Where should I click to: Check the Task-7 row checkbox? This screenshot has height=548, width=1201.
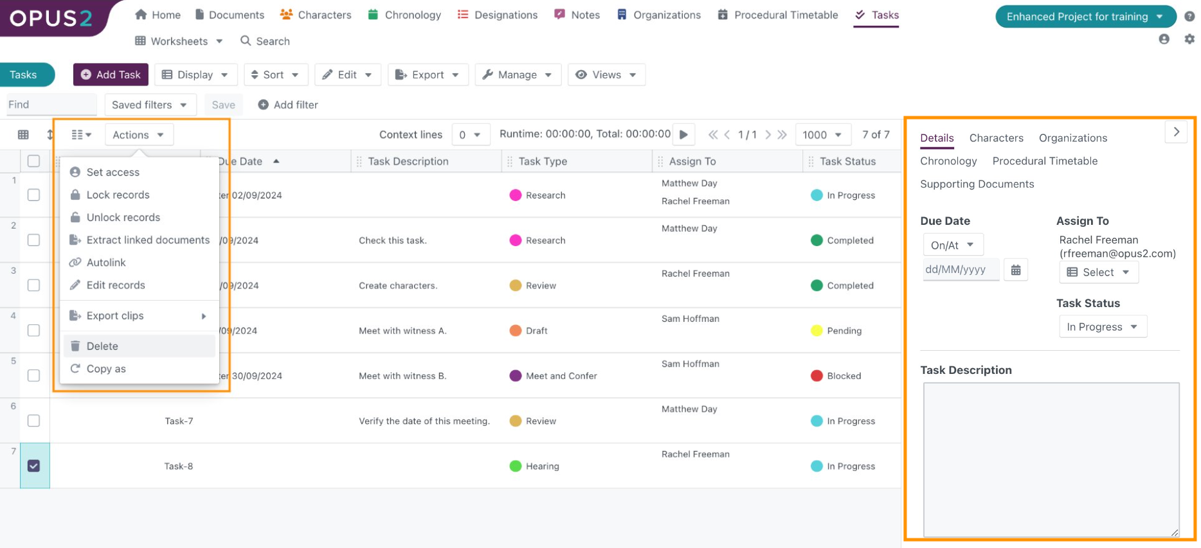pyautogui.click(x=34, y=420)
